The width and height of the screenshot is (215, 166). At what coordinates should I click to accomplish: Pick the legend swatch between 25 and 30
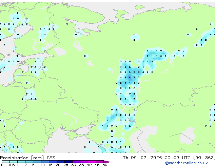pos(69,162)
